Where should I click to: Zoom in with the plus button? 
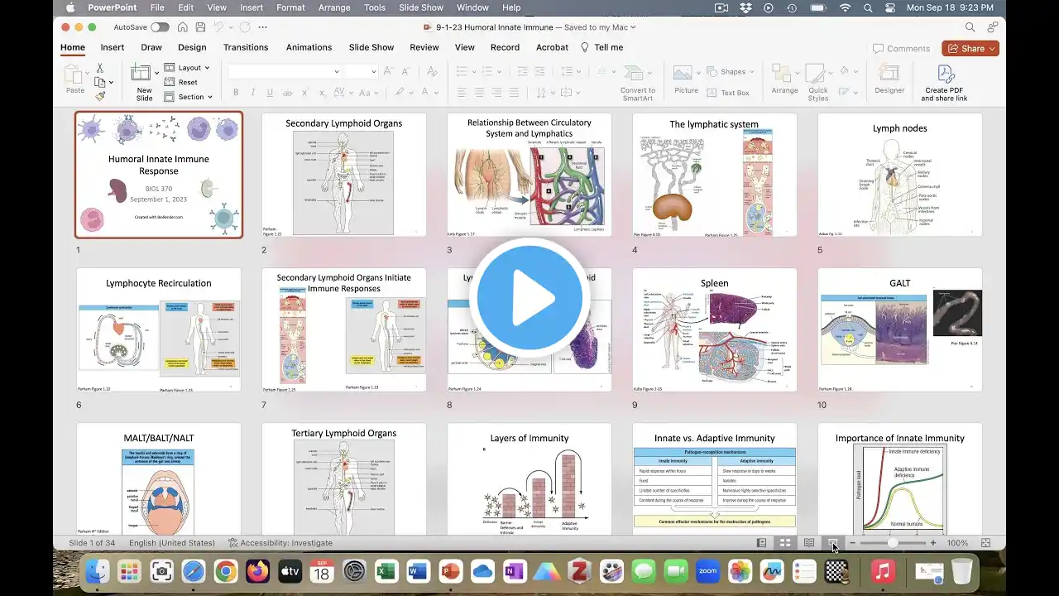tap(933, 543)
